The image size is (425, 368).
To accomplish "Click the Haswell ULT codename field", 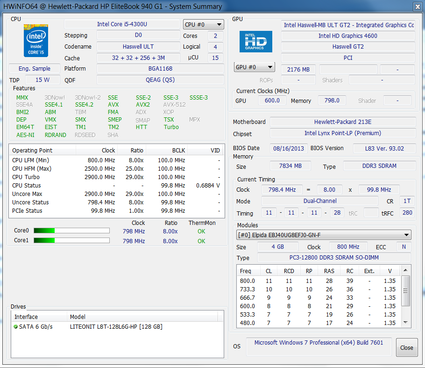I will point(138,47).
